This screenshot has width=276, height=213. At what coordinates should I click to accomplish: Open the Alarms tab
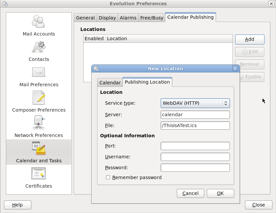click(x=128, y=18)
